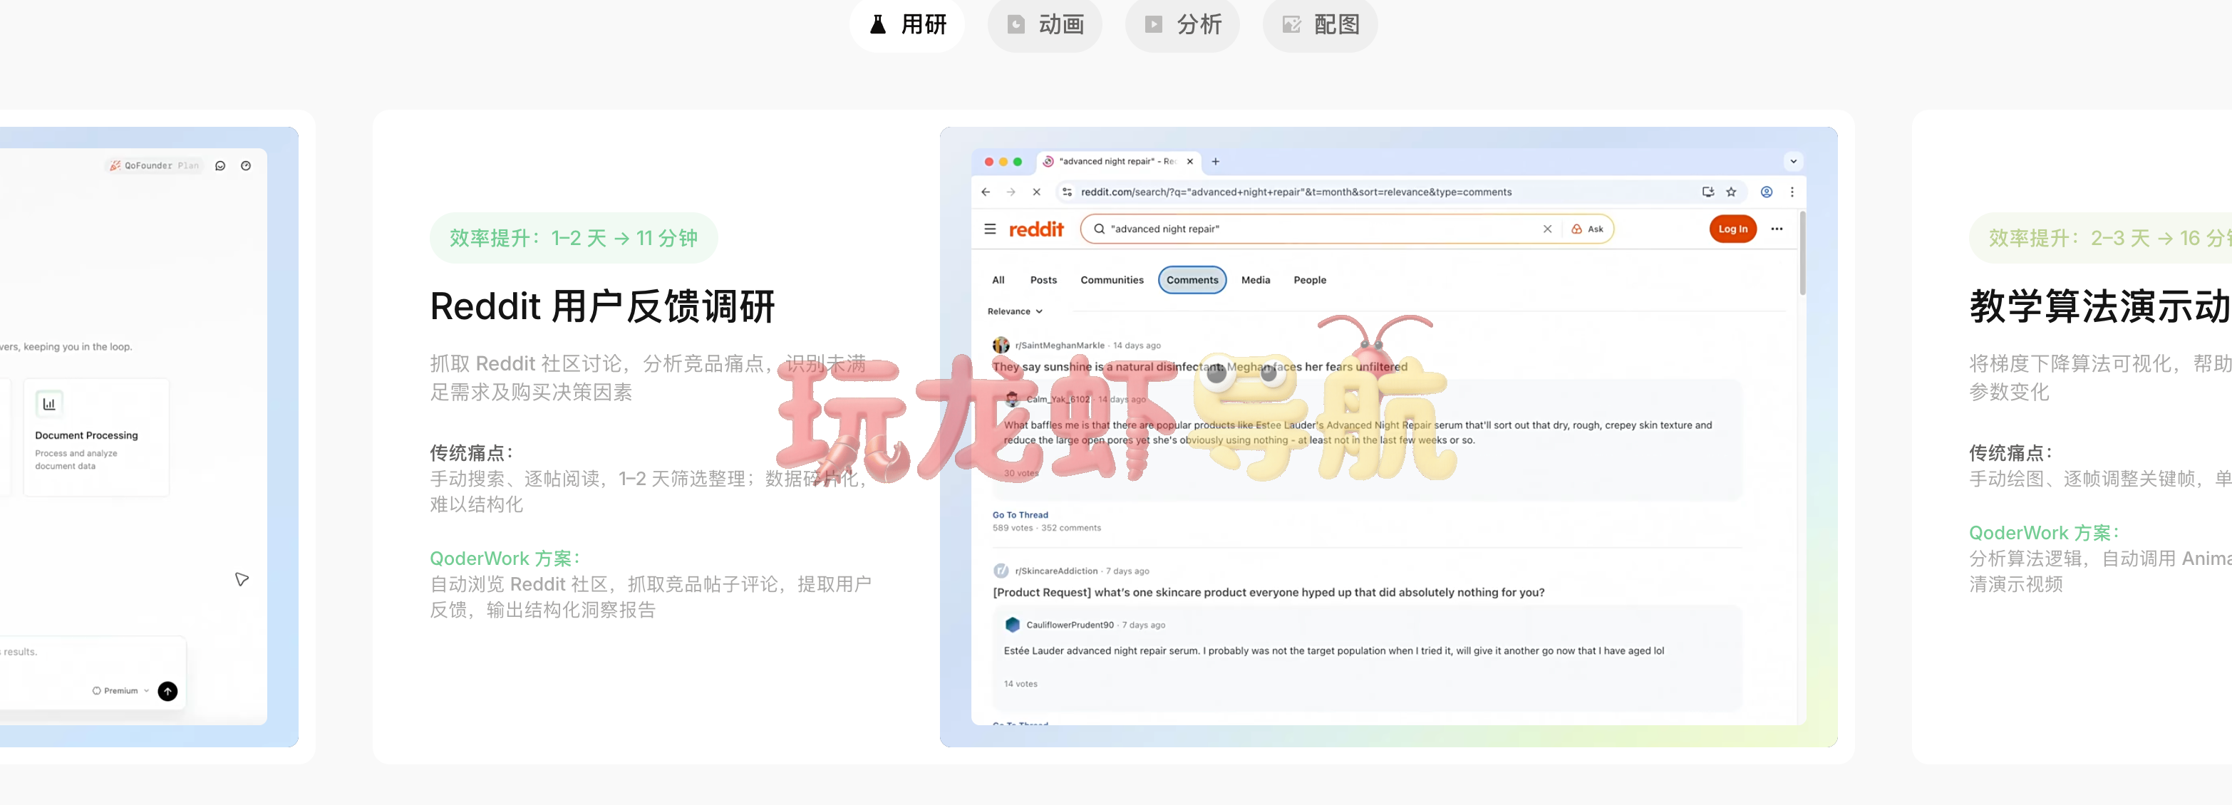Click the 教学算法演示动 heading on right card
The width and height of the screenshot is (2232, 805).
coord(2099,307)
